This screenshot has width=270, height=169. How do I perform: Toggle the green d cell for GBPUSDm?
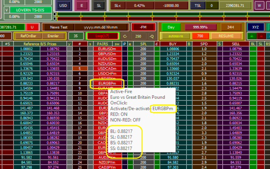coord(157,54)
